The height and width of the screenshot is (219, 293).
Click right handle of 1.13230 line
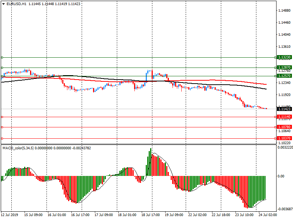coord(275,58)
